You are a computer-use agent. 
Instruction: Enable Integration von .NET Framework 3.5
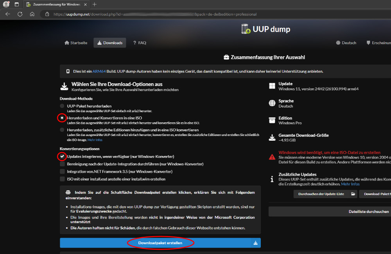point(62,171)
